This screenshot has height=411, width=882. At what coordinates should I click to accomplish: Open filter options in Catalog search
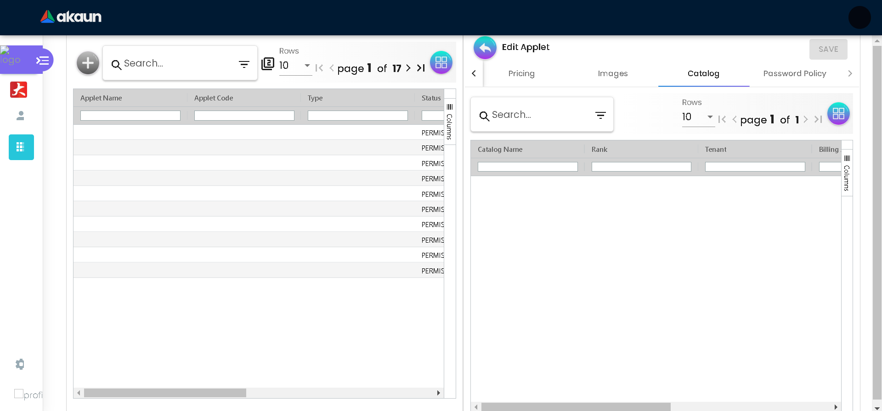pyautogui.click(x=600, y=116)
